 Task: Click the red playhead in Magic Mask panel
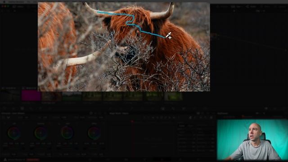click(132, 121)
